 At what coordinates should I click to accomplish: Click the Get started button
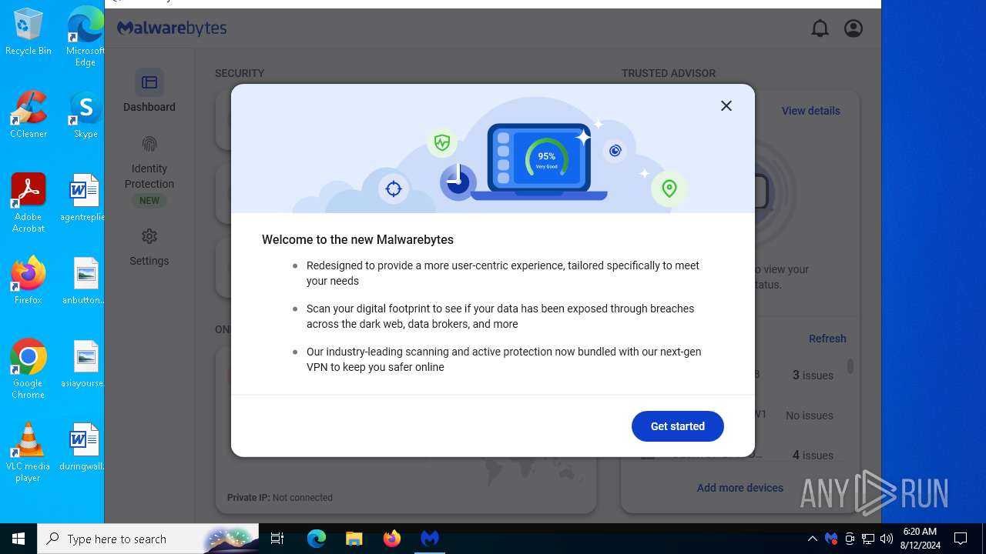[x=678, y=426]
